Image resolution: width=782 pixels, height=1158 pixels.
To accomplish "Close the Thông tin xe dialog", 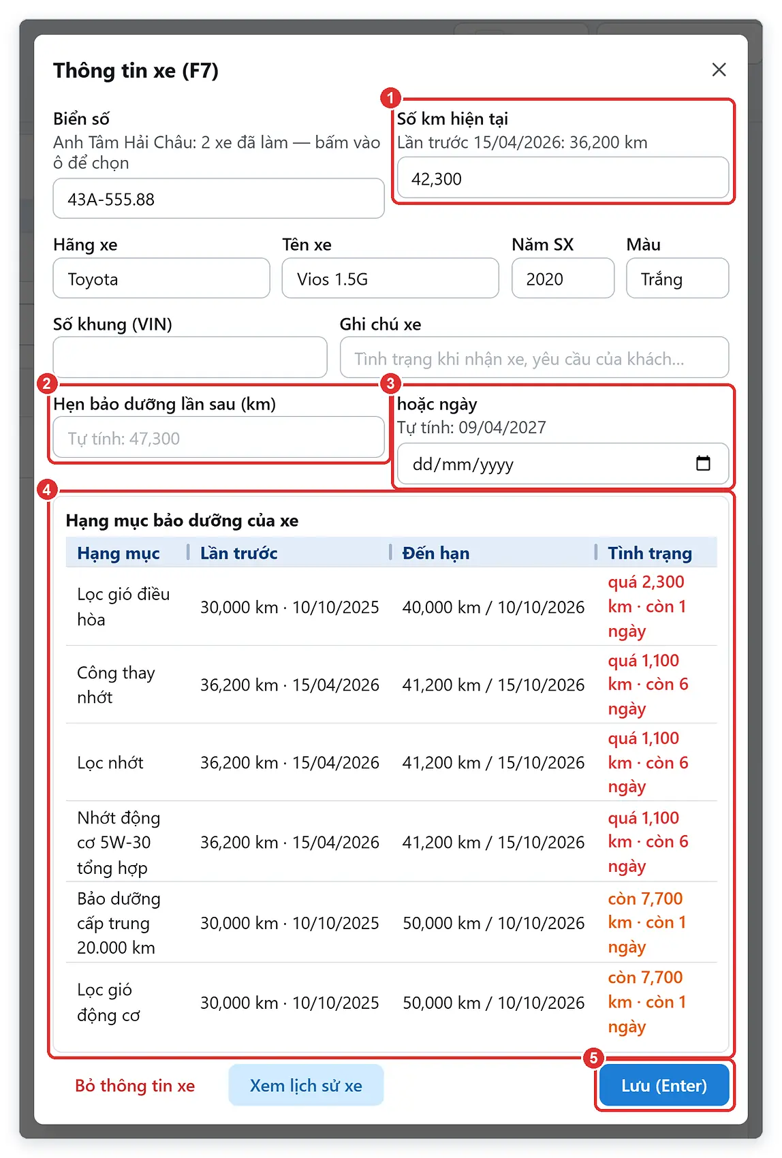I will [719, 69].
